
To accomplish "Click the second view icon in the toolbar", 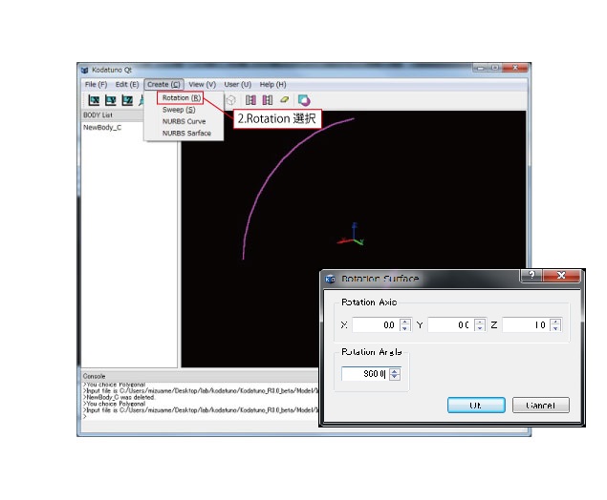I will pos(110,100).
